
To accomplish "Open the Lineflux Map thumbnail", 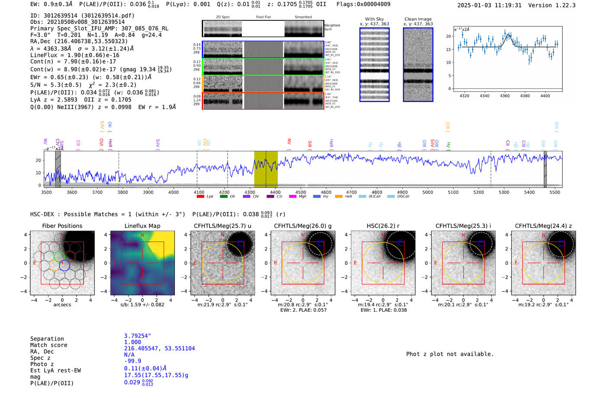I will (x=142, y=263).
